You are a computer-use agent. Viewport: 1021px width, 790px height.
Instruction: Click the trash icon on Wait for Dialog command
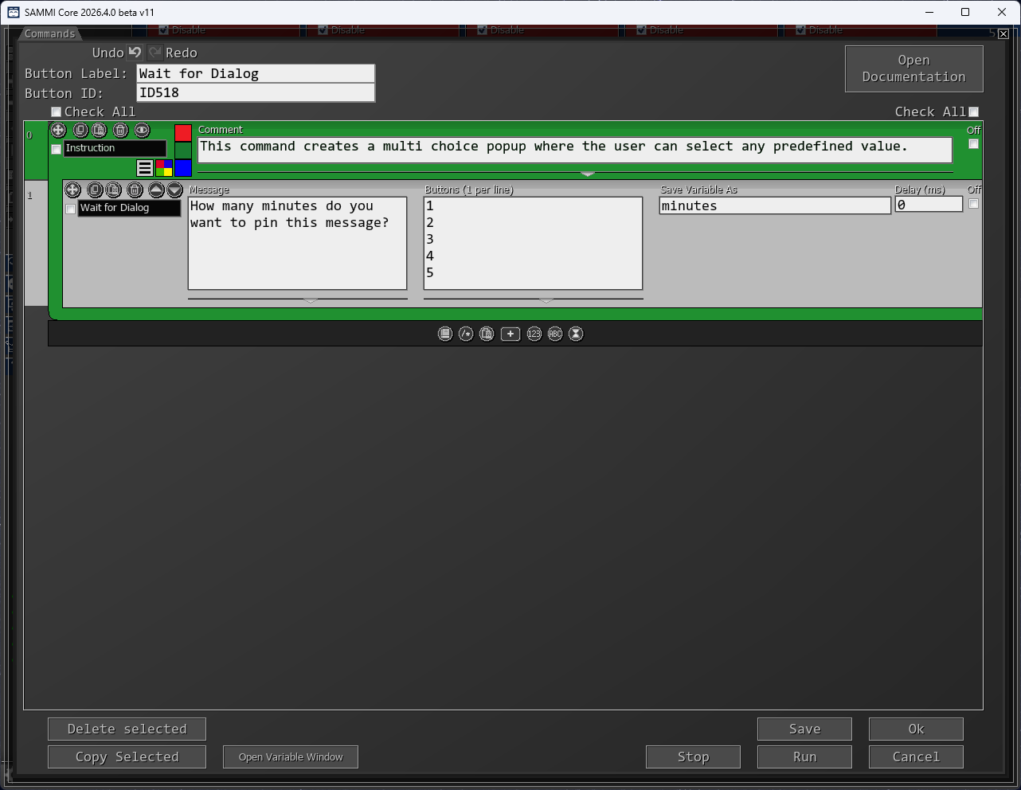(135, 190)
